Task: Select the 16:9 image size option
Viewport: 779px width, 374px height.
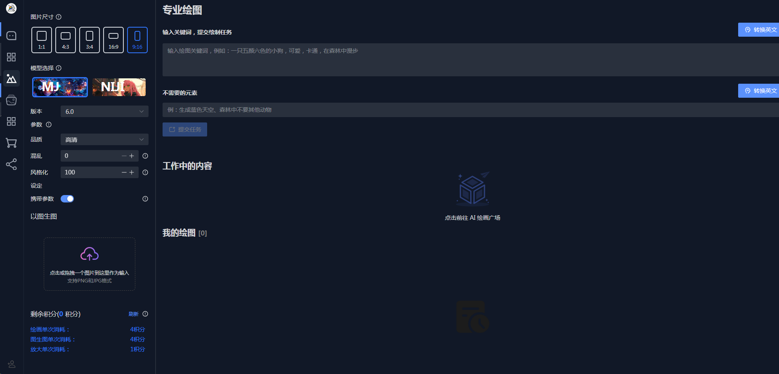Action: click(113, 40)
